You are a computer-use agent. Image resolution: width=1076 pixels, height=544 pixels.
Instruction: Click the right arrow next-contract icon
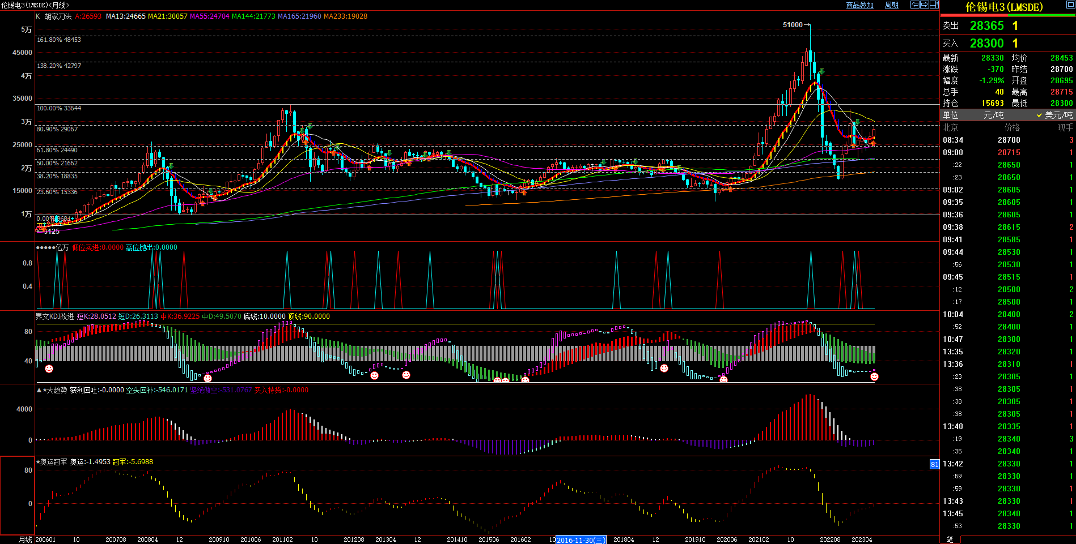(924, 5)
